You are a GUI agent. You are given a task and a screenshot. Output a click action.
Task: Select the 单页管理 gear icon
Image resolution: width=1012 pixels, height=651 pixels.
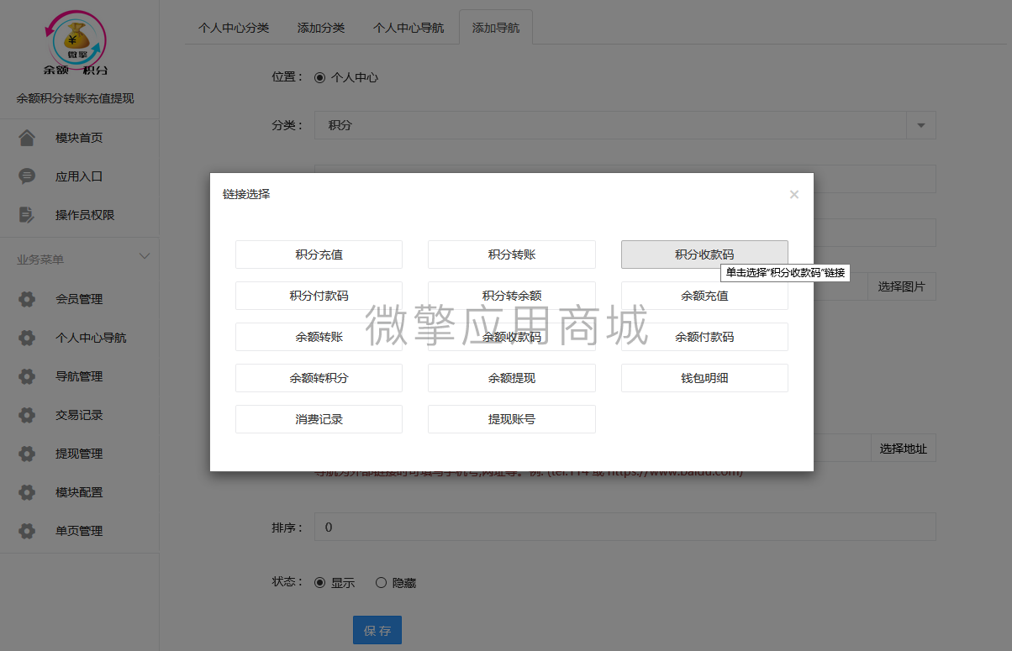(x=26, y=530)
